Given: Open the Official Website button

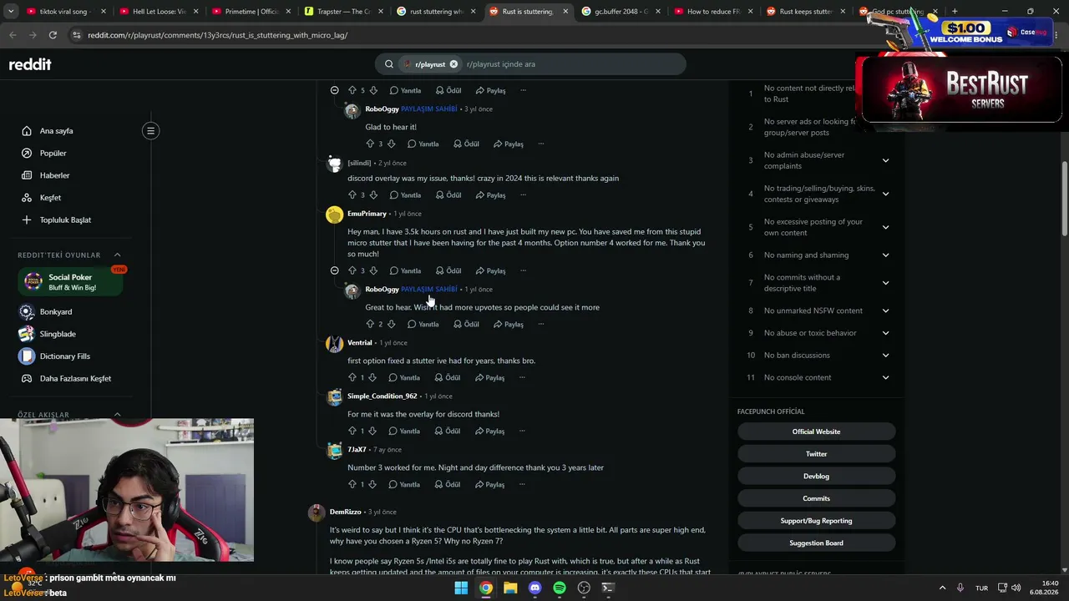Looking at the screenshot, I should click(x=816, y=432).
